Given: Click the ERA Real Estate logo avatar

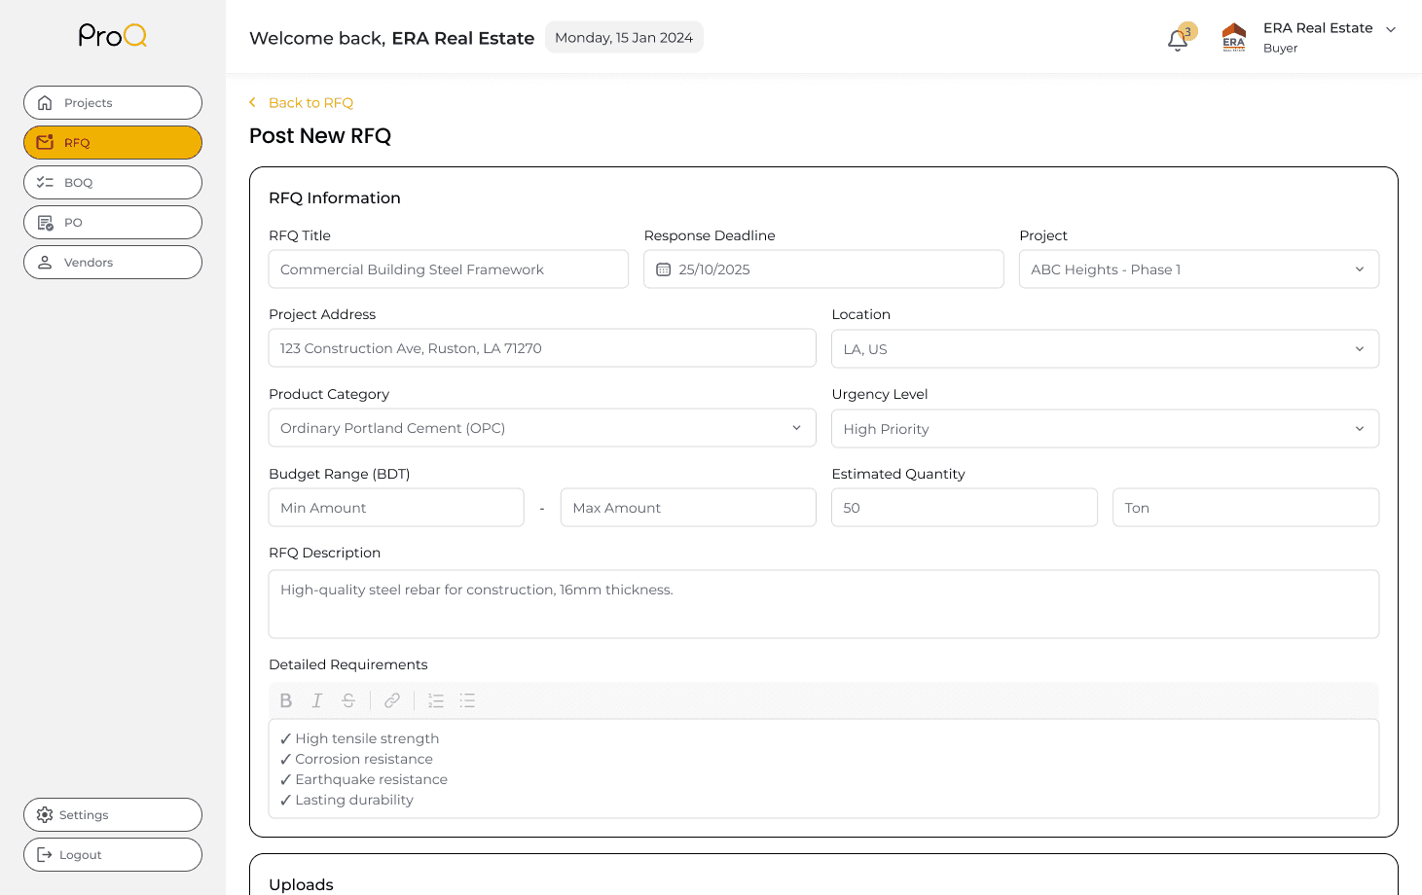Looking at the screenshot, I should [1234, 37].
